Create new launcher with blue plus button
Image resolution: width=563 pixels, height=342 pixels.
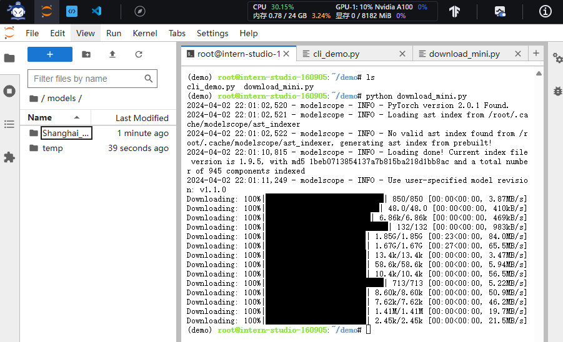tap(50, 54)
